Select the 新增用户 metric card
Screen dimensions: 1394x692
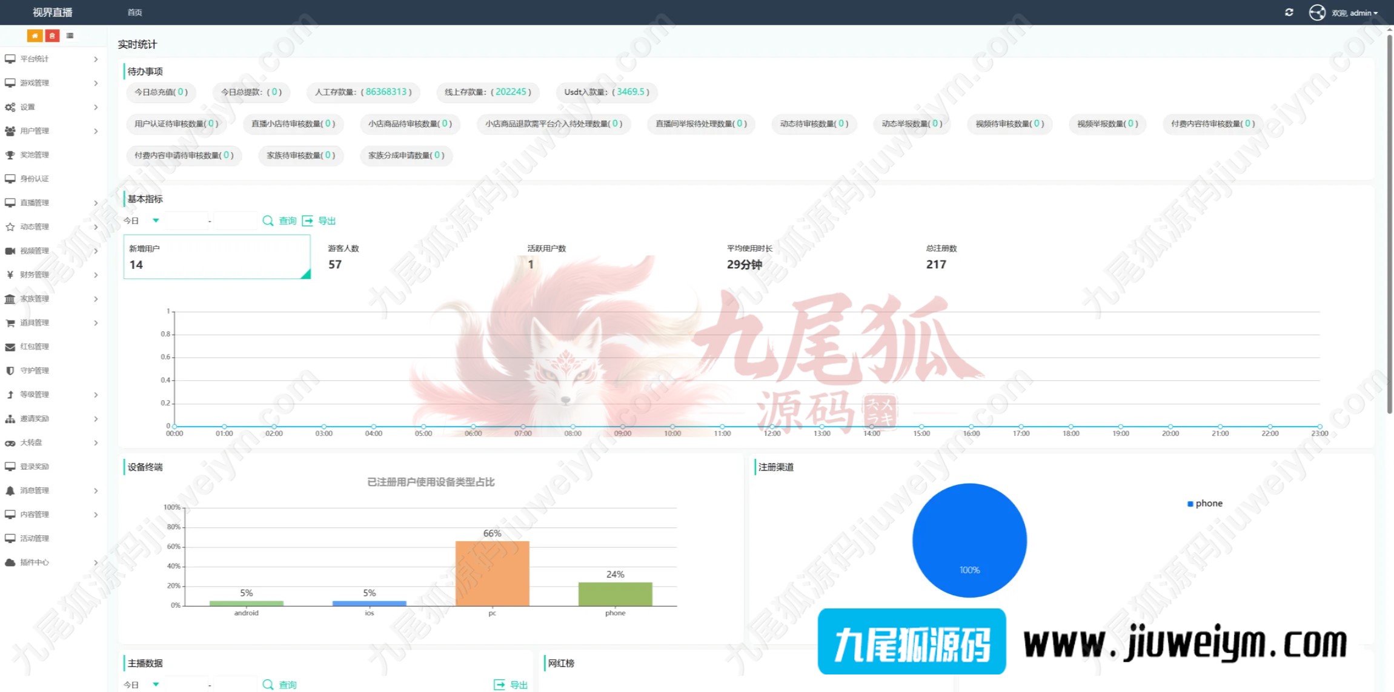(x=216, y=257)
